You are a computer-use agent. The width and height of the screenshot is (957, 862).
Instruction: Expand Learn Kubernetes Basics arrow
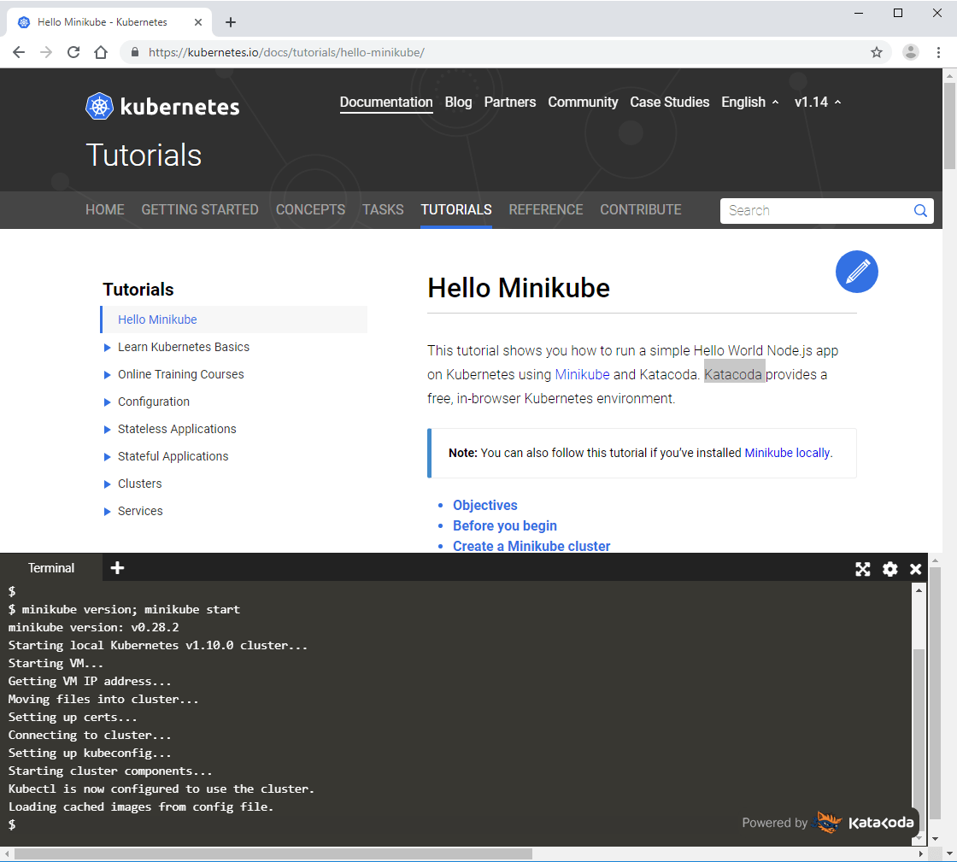click(x=108, y=347)
